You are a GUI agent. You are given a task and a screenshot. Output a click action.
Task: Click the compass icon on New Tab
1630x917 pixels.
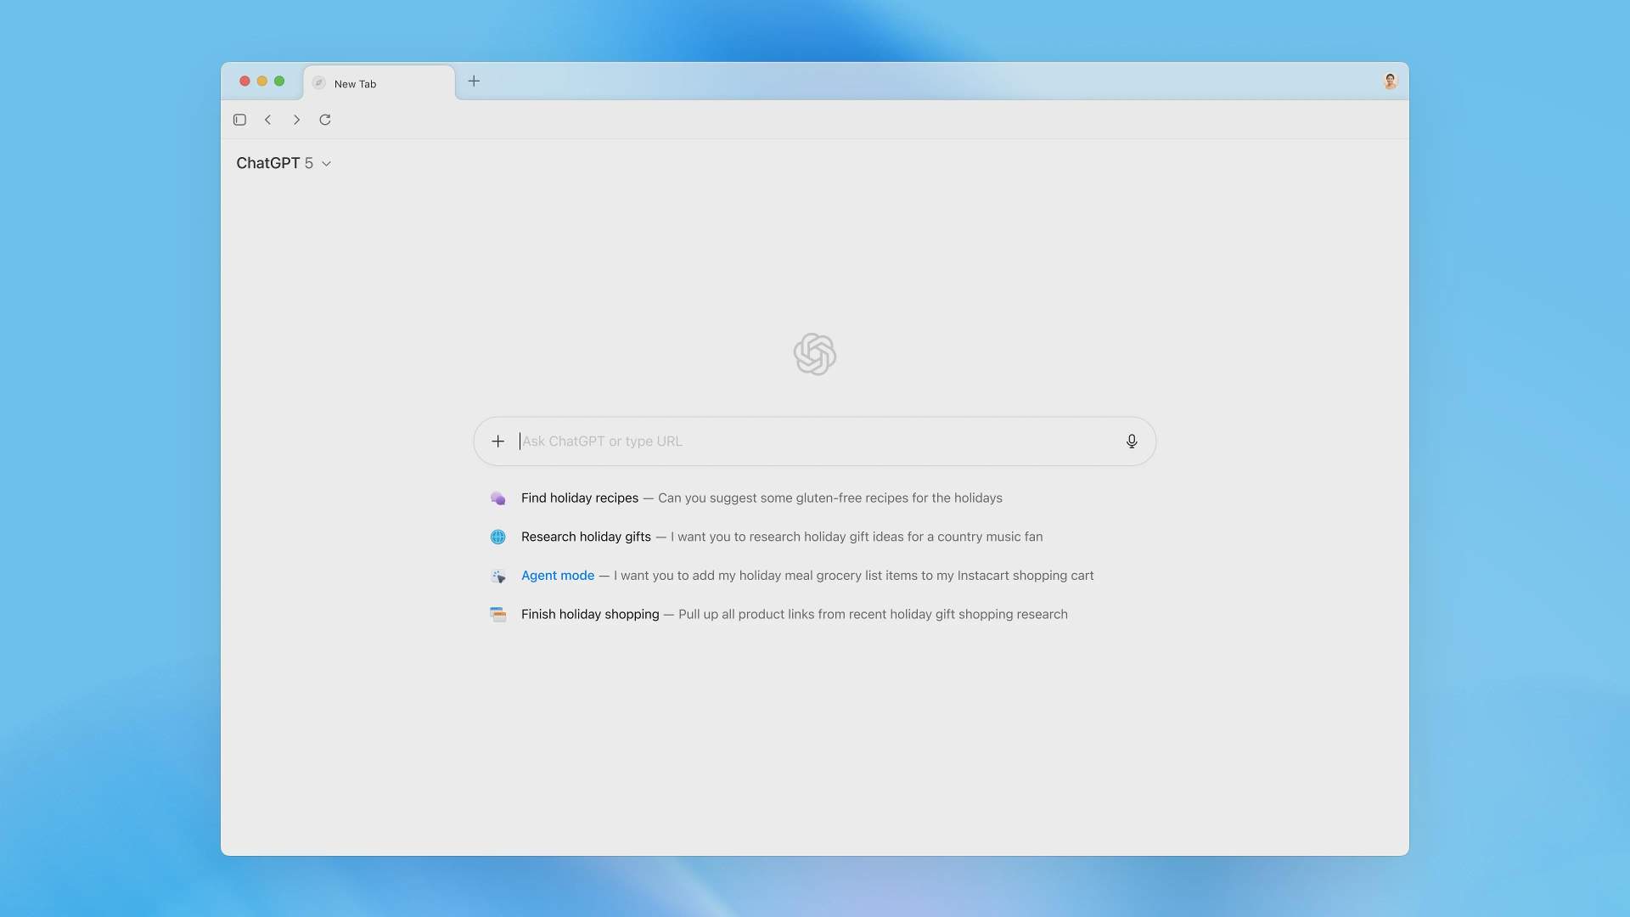(x=319, y=83)
